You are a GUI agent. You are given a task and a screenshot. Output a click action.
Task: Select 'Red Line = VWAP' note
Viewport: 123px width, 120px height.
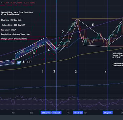9,30
